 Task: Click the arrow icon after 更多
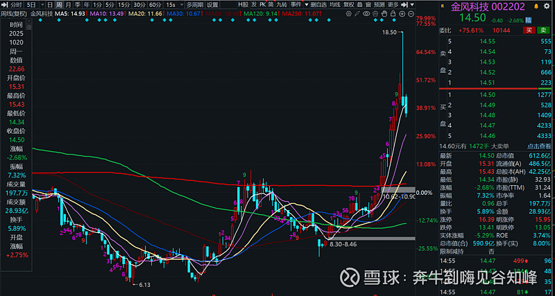[404, 5]
